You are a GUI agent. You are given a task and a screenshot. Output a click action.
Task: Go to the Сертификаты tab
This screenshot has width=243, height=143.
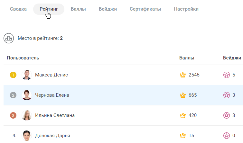coord(145,9)
